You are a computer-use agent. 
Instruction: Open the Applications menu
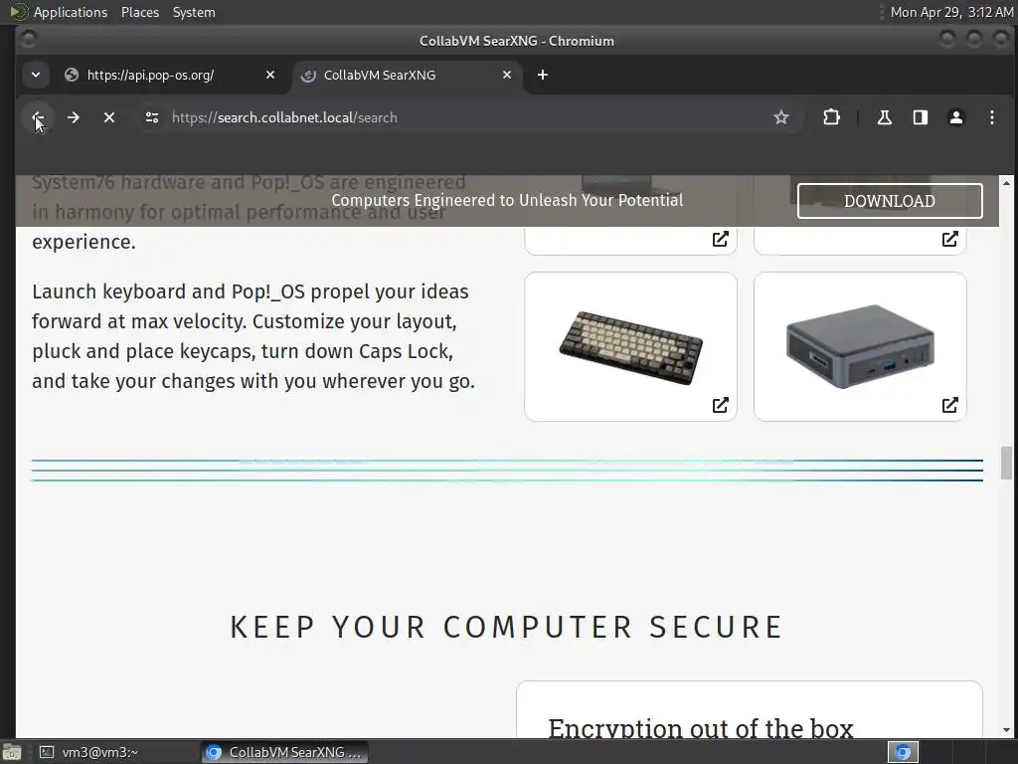(x=71, y=12)
